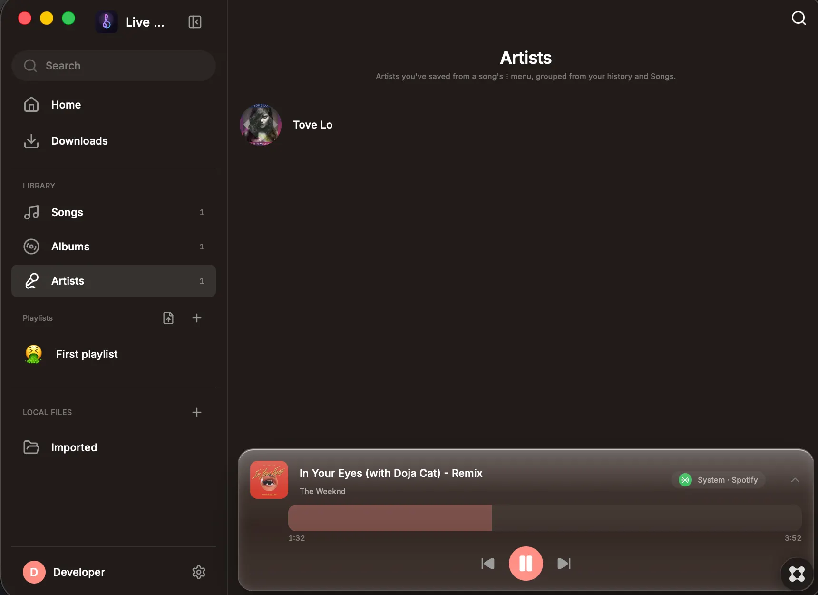
Task: Open settings via the gear icon
Action: click(x=199, y=572)
